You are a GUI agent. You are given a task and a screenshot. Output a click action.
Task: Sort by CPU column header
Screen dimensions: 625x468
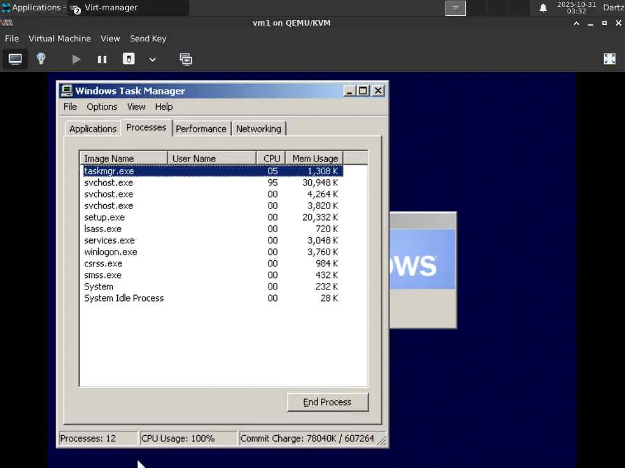pyautogui.click(x=271, y=158)
